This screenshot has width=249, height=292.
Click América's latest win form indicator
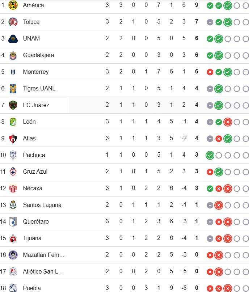point(228,5)
